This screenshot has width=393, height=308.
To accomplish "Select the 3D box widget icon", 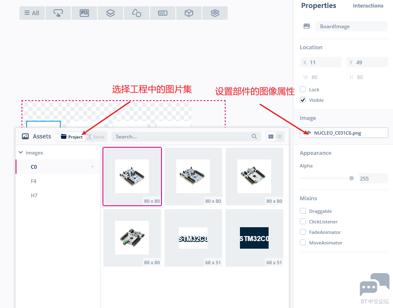I will pos(188,13).
